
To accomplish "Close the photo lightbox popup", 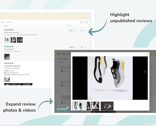I will click(x=147, y=54).
